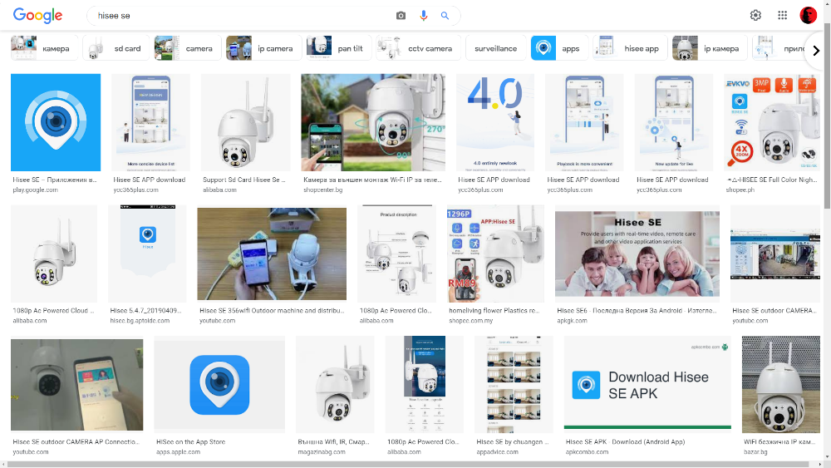
Task: Open the '4.0 entirely newlook' image
Action: 495,122
